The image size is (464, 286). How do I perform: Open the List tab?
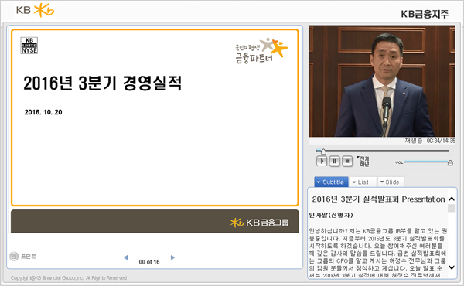363,182
